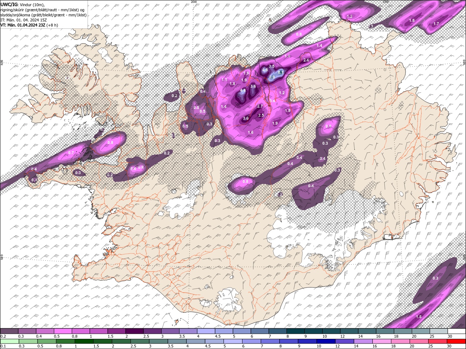Click the '(+8 h)' forecast offset text
Screen dimensions: 466x349
(x=52, y=25)
